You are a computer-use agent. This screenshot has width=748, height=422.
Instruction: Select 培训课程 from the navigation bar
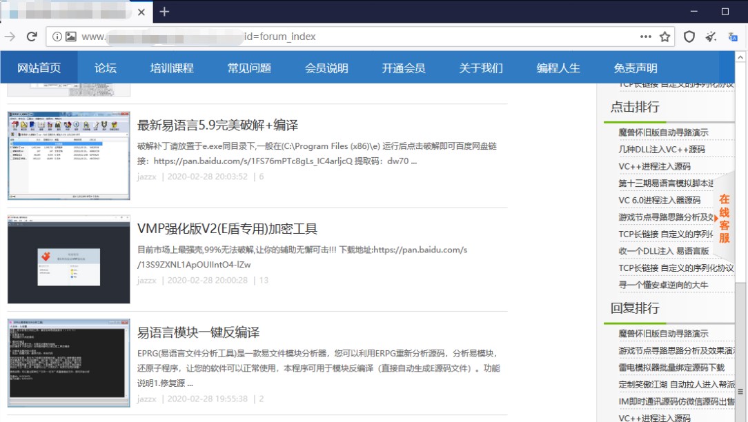172,68
